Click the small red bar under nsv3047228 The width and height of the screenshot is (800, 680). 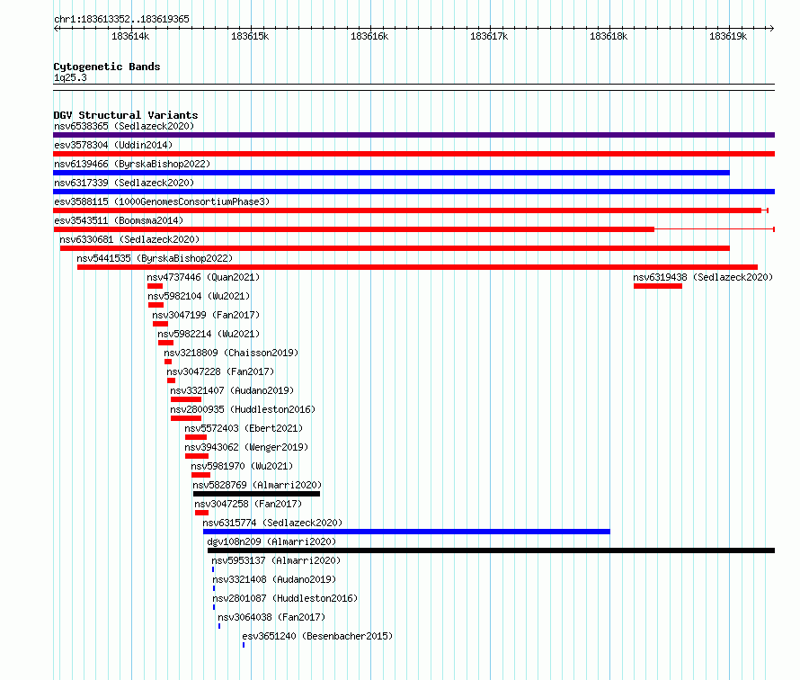(171, 380)
